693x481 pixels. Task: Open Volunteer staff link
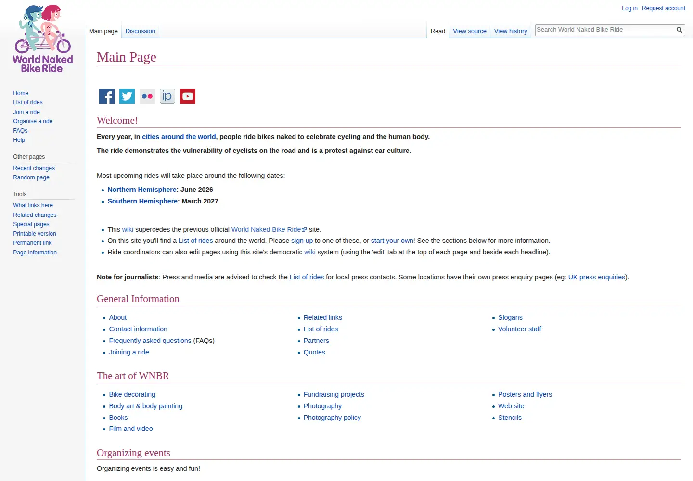[520, 329]
